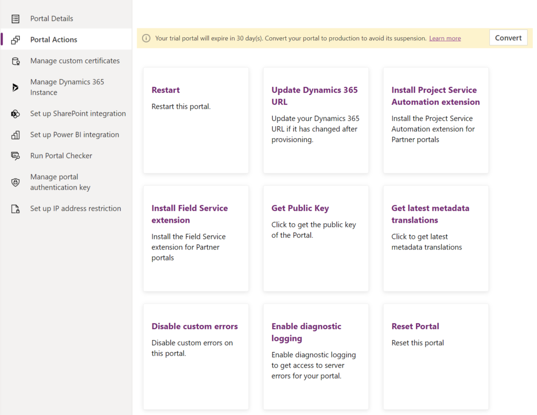Click the Dynamics 365 instance icon

(15, 87)
